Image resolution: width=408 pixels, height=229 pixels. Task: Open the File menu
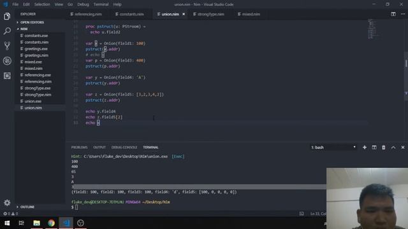pyautogui.click(x=15, y=4)
